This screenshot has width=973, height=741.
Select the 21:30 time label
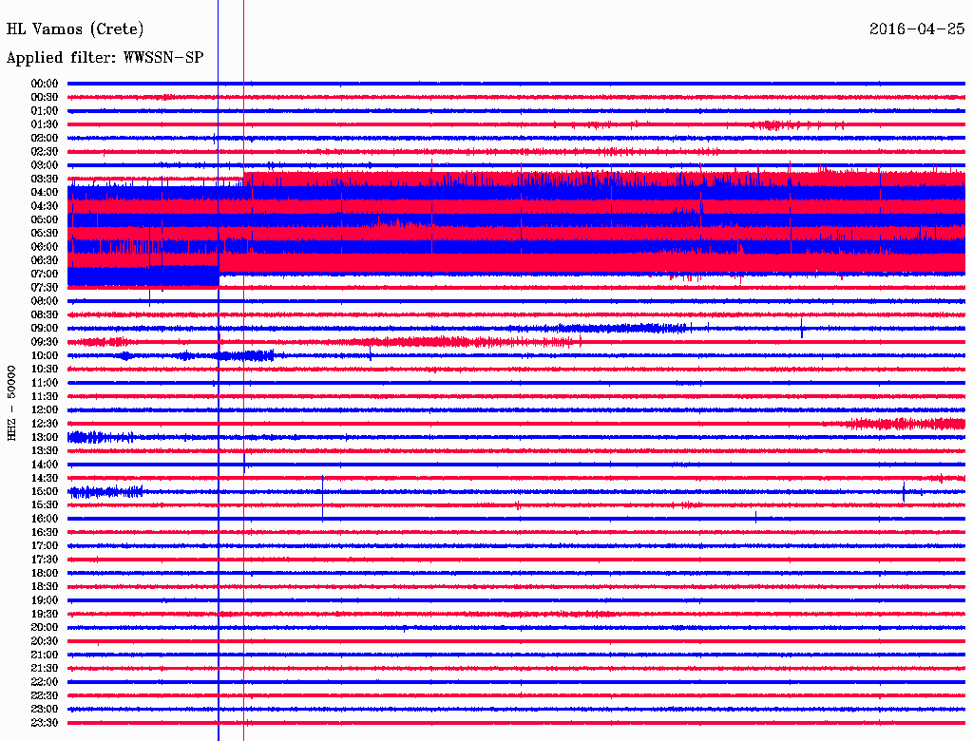coord(44,669)
